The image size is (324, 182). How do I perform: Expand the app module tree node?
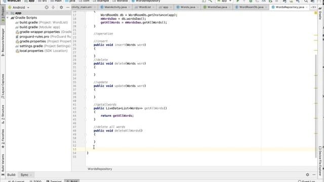(x=8, y=13)
